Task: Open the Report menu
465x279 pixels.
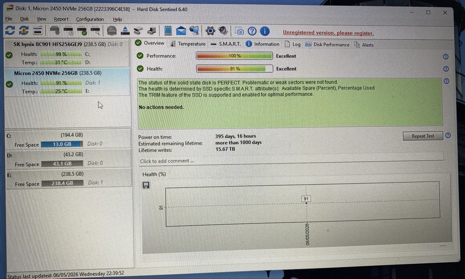Action: 61,19
